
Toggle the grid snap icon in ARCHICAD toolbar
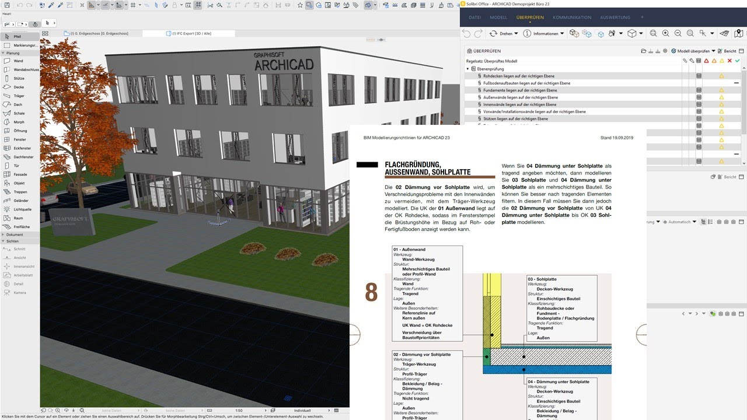click(x=133, y=5)
